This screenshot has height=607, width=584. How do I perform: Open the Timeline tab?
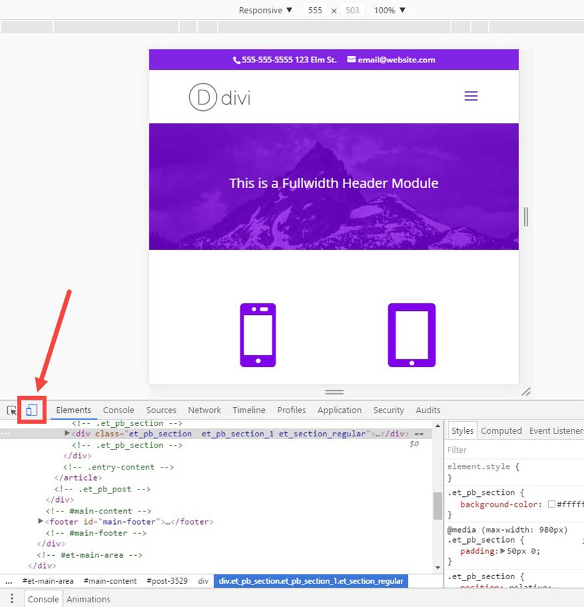coord(249,410)
